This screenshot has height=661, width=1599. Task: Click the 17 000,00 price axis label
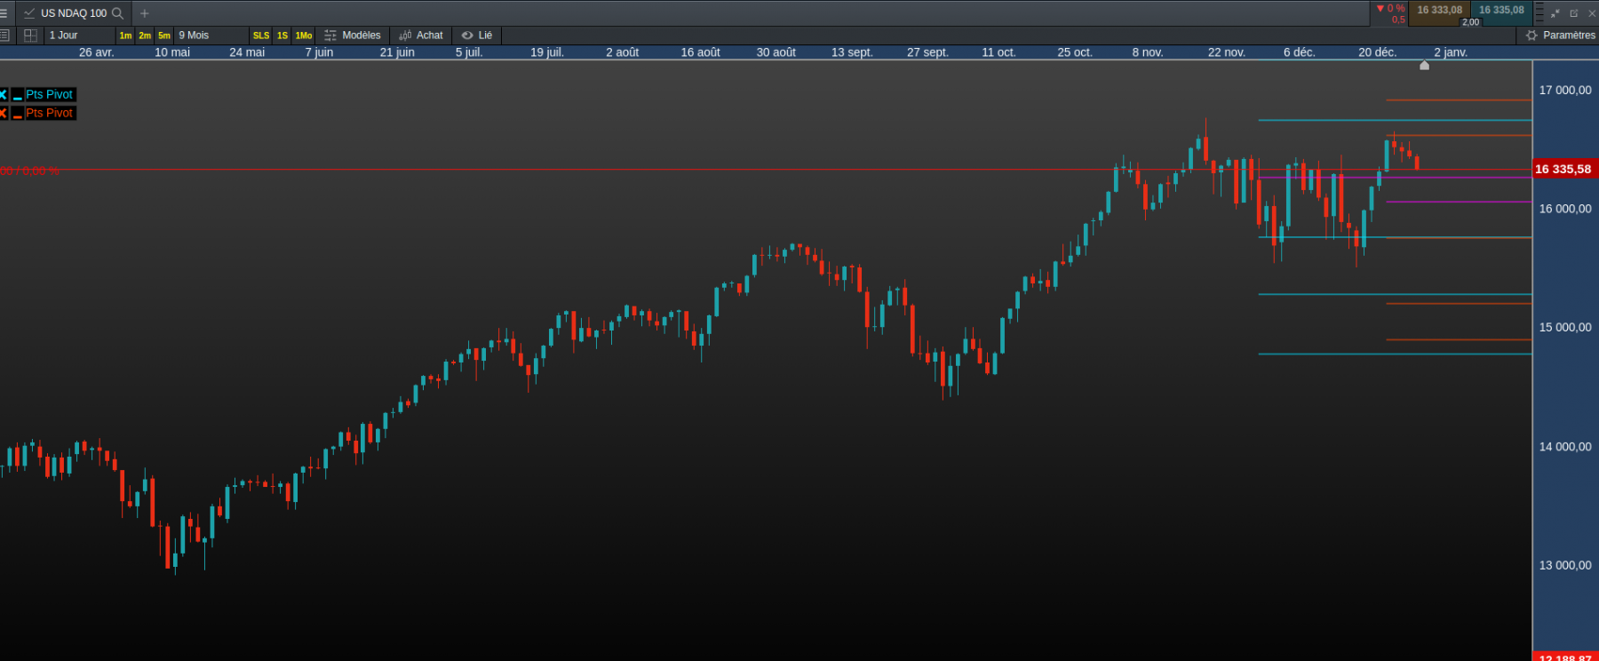coord(1565,91)
